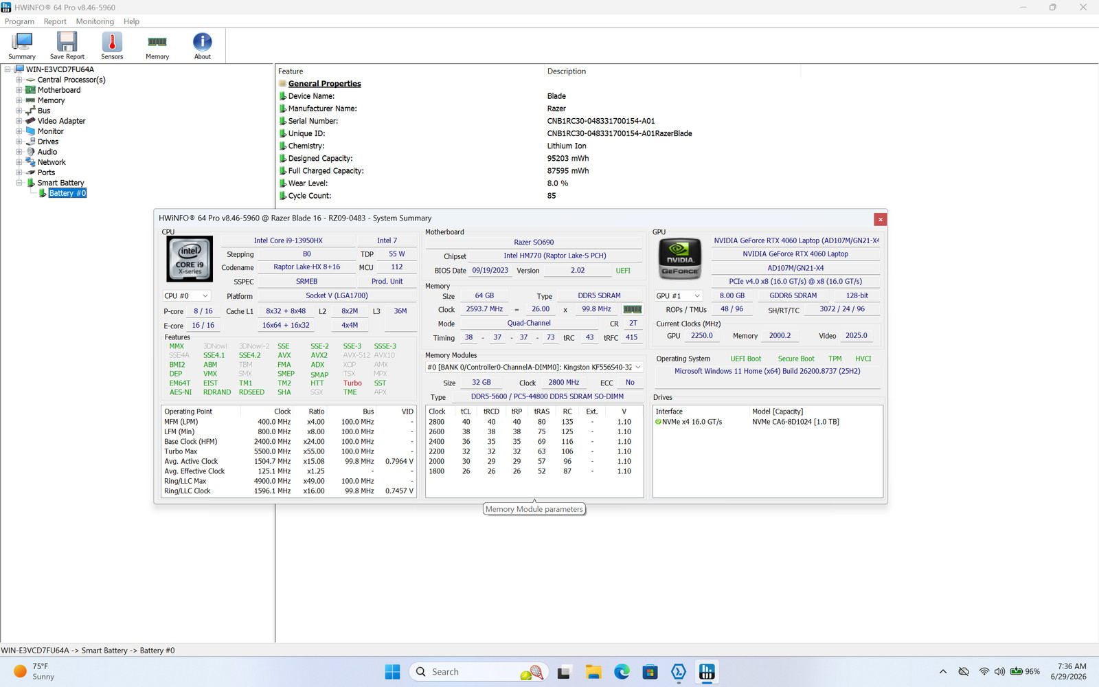Click the Prod. Unit field

click(x=387, y=282)
